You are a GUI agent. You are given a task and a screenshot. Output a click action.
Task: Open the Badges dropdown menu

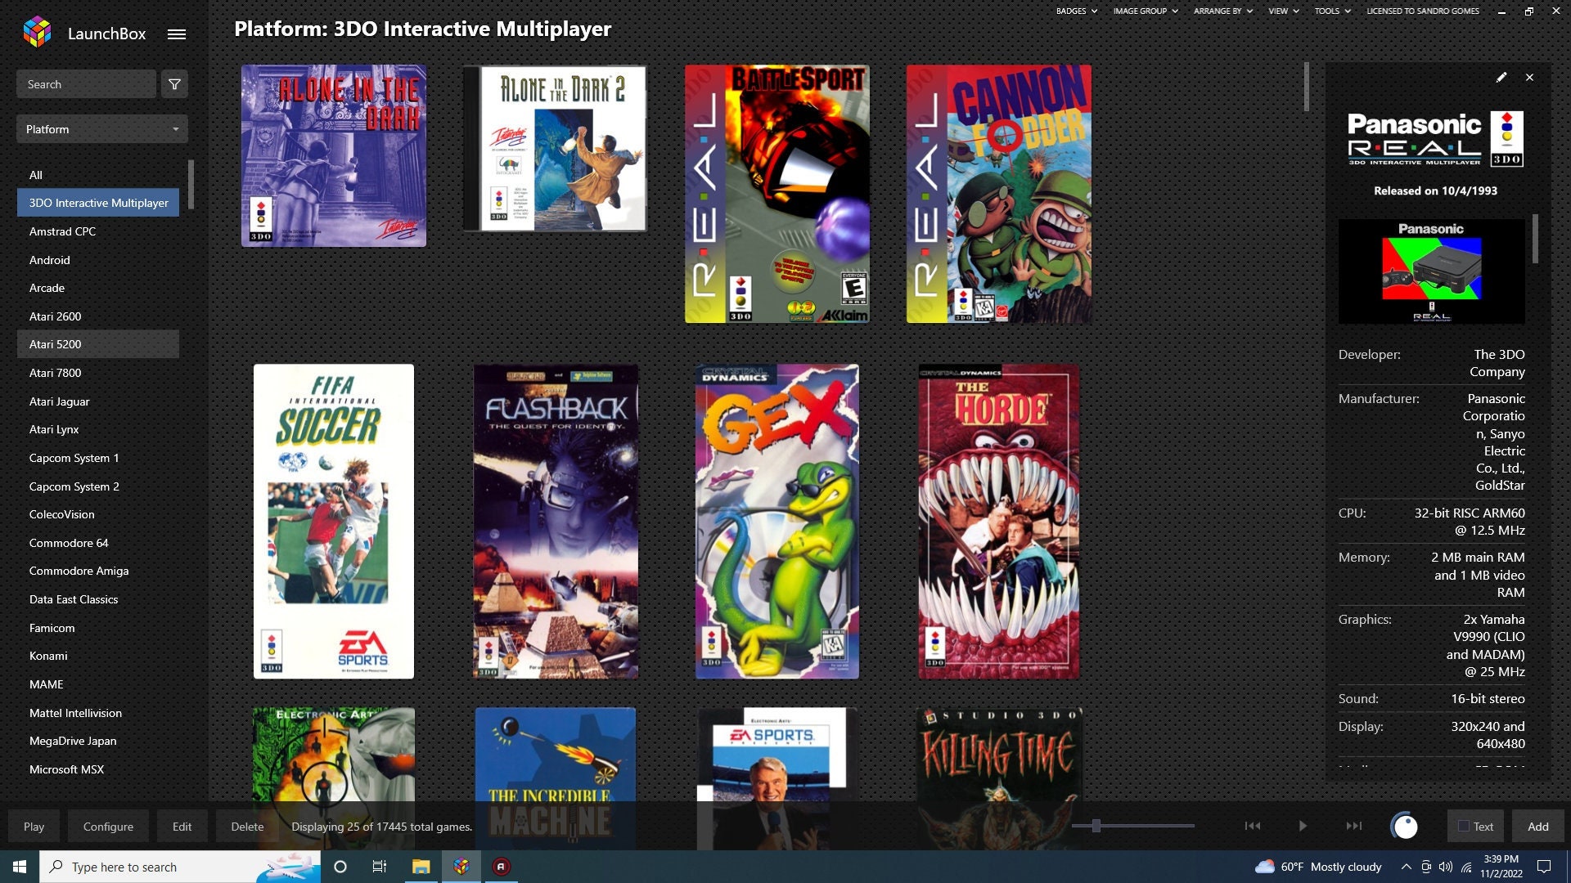click(1076, 11)
